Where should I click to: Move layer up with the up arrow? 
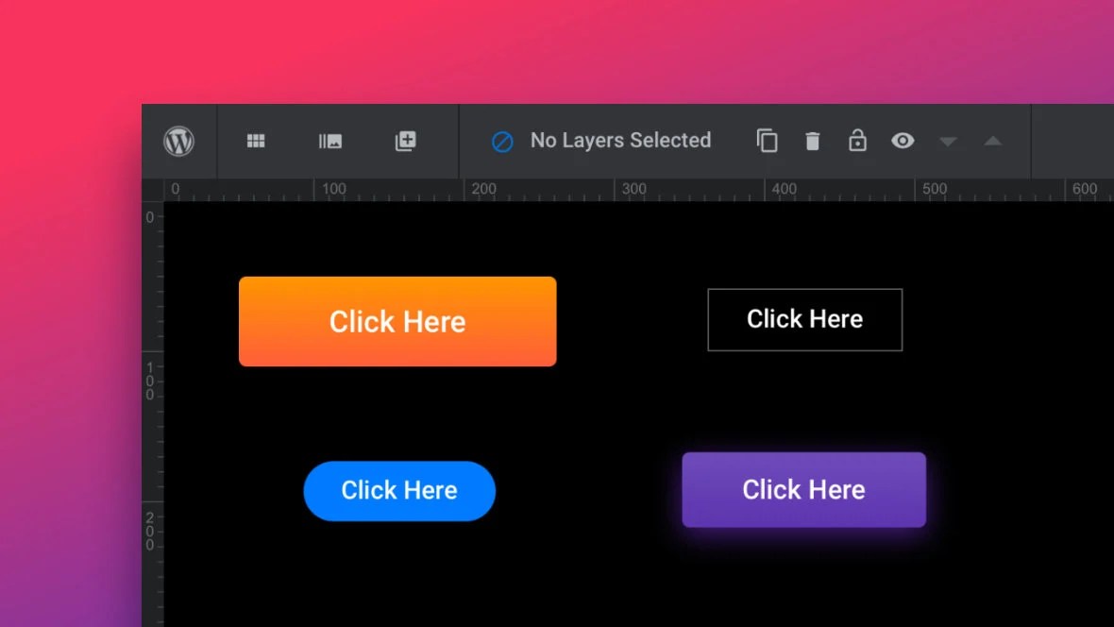[x=992, y=141]
